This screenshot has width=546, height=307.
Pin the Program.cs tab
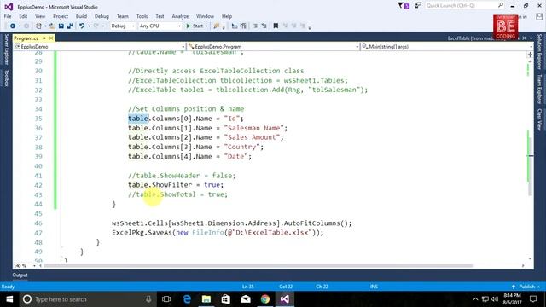coord(44,38)
